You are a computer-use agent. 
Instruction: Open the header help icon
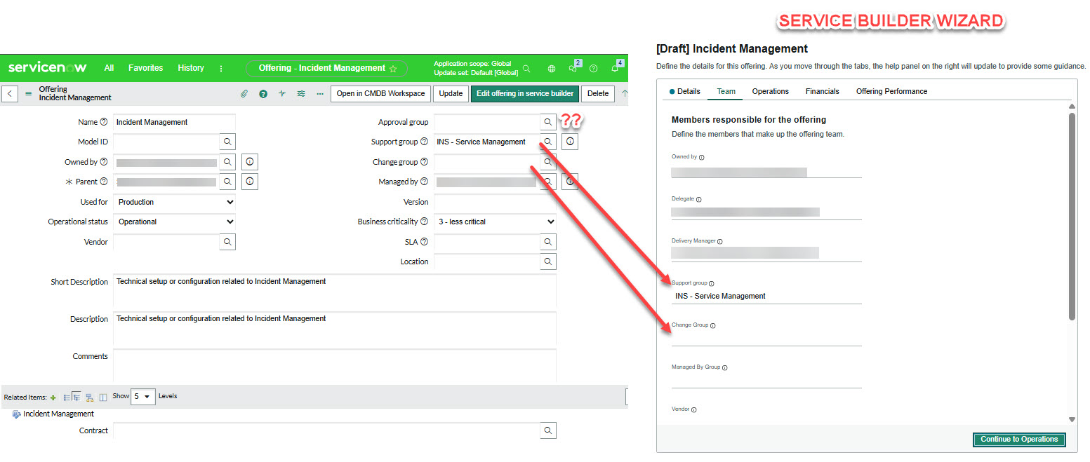[594, 69]
